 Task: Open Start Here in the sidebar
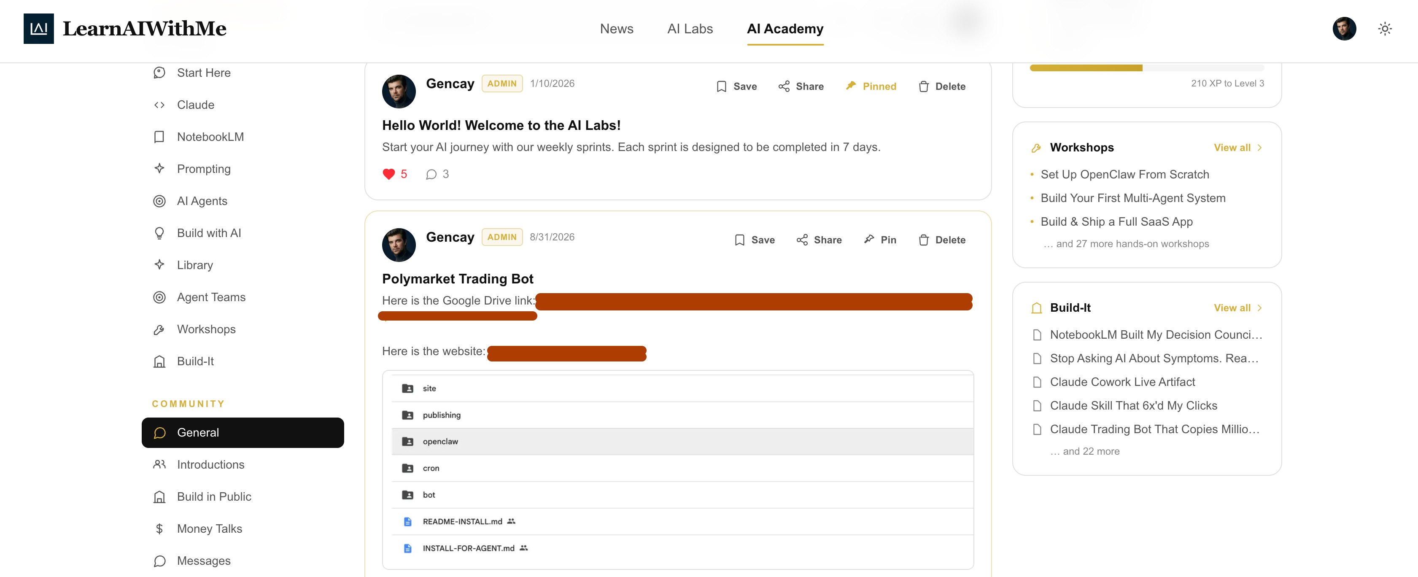tap(243, 73)
